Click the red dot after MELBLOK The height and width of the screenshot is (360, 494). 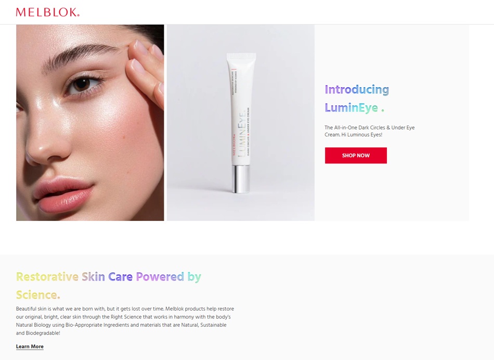[78, 15]
